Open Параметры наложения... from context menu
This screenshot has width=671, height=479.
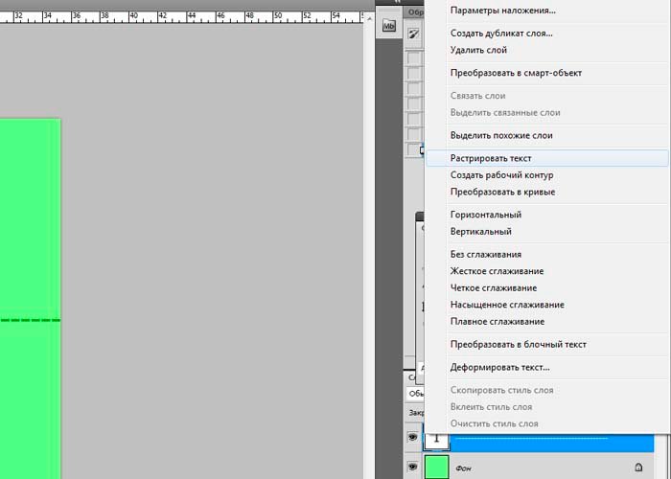coord(503,11)
